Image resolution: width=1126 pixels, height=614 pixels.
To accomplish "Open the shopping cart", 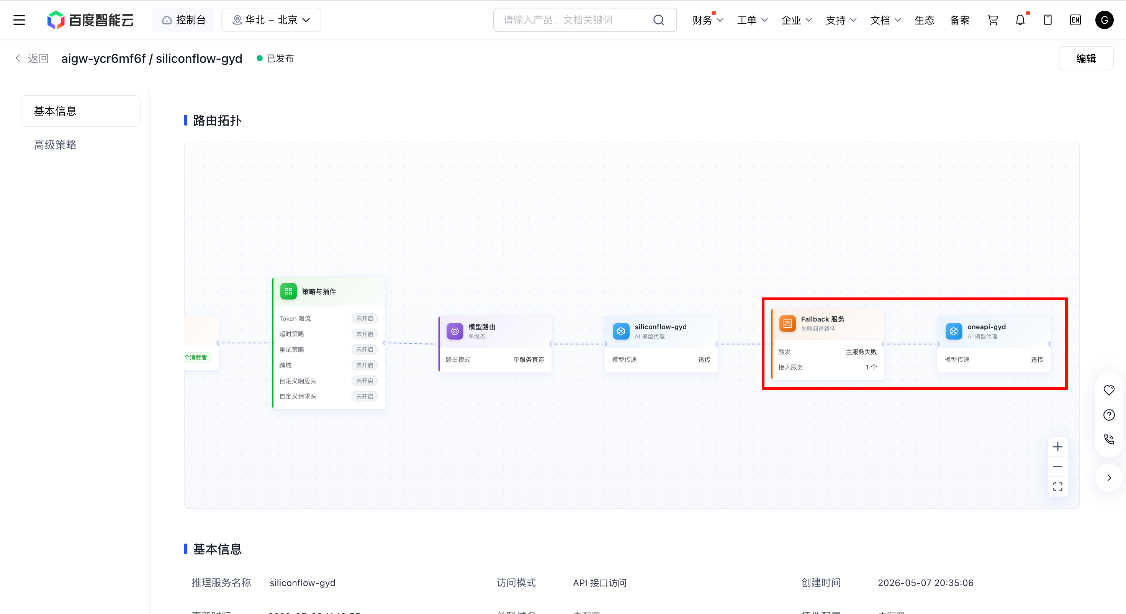I will tap(993, 20).
